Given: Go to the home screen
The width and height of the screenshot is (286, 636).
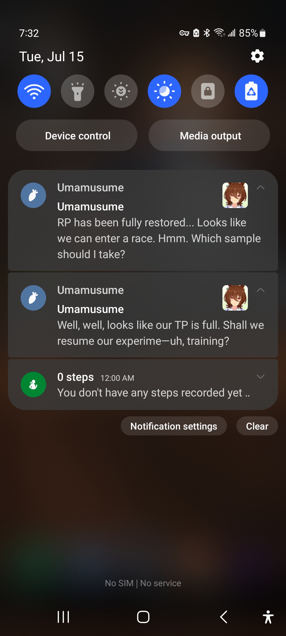Looking at the screenshot, I should [x=143, y=617].
